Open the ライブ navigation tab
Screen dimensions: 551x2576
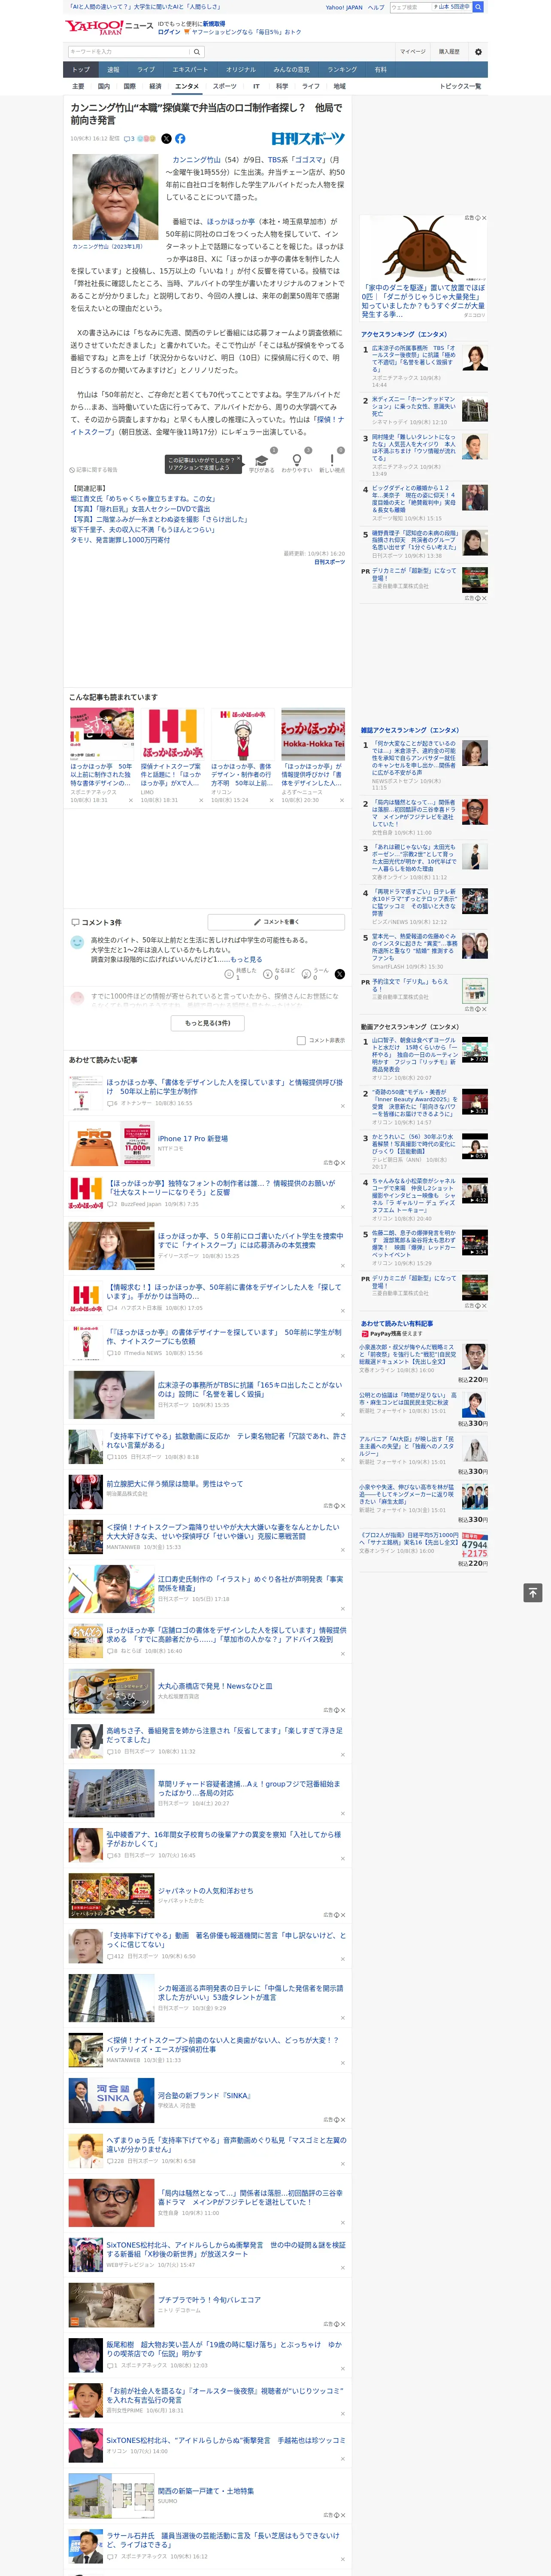(146, 69)
